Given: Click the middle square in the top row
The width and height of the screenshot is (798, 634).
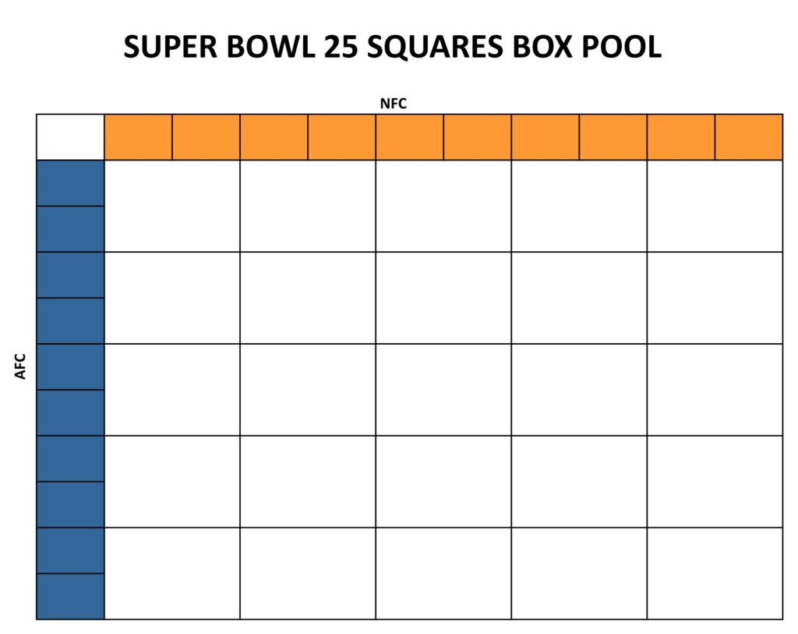Looking at the screenshot, I should pyautogui.click(x=443, y=206).
